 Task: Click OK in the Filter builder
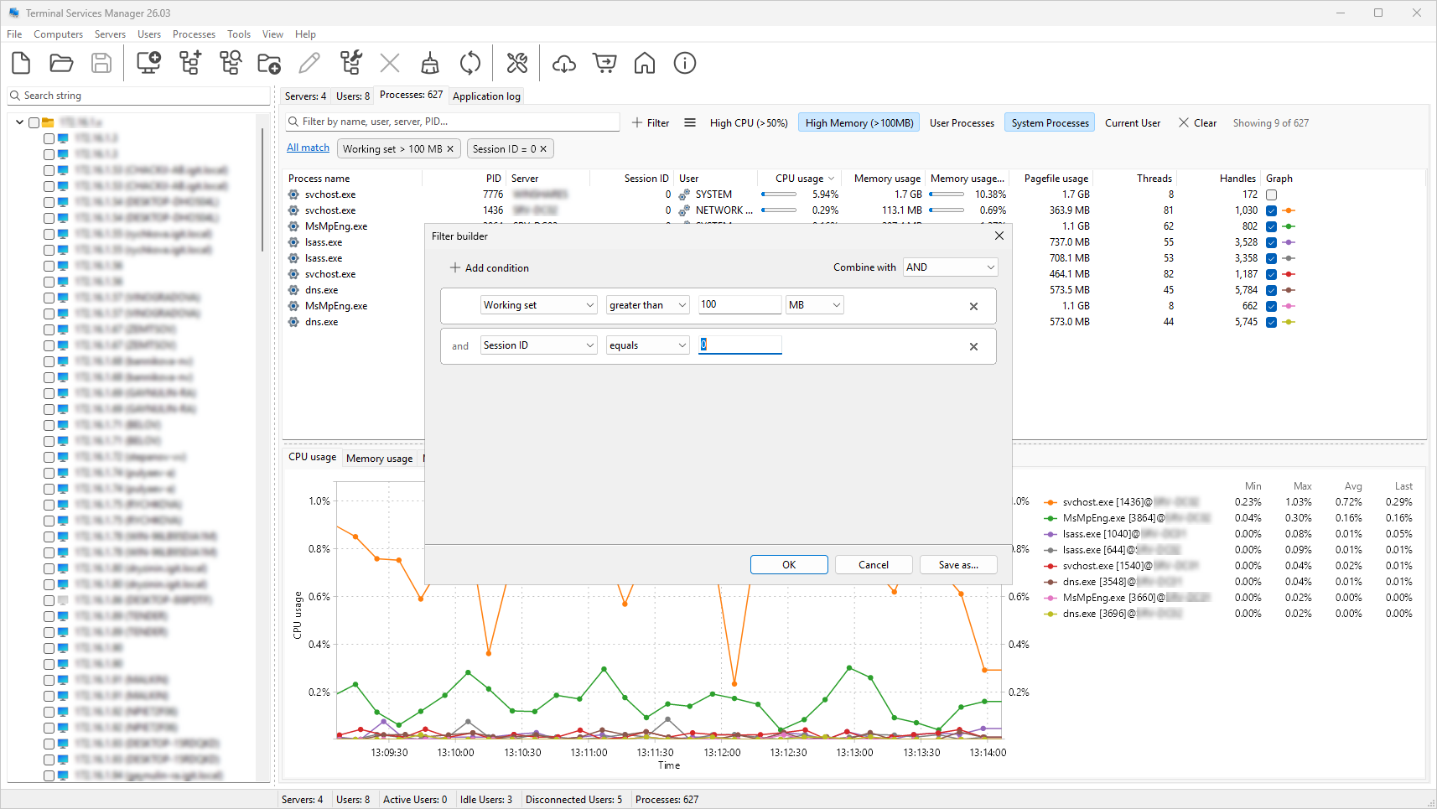pyautogui.click(x=788, y=564)
